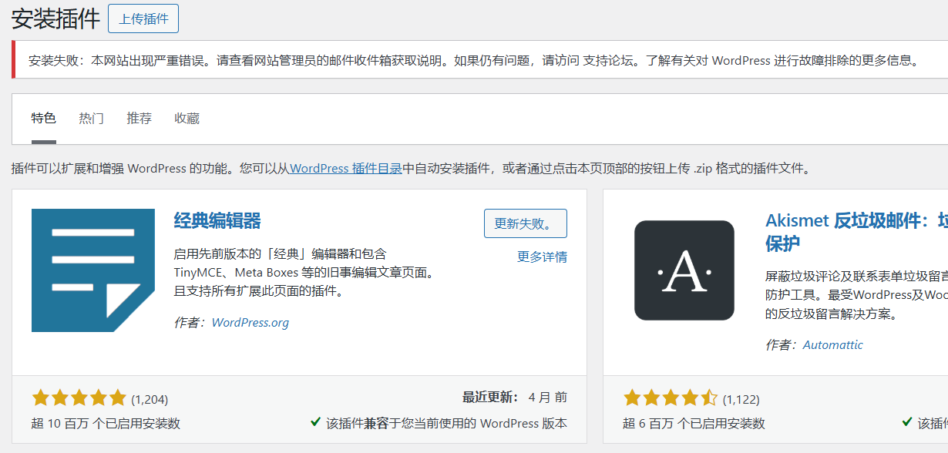The width and height of the screenshot is (948, 453).
Task: Open the 经典编辑器 plugin title
Action: pyautogui.click(x=217, y=221)
